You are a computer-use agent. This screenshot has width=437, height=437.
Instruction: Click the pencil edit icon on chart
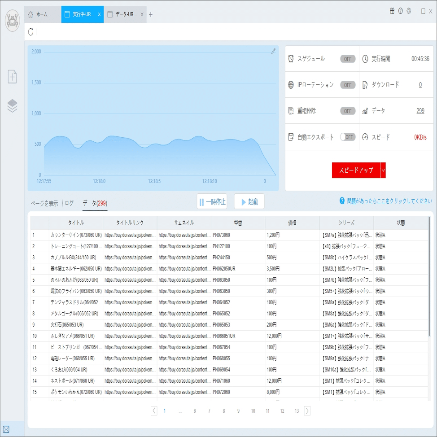273,51
